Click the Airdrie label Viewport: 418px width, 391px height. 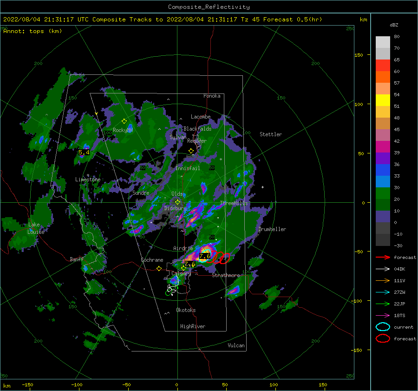(183, 248)
